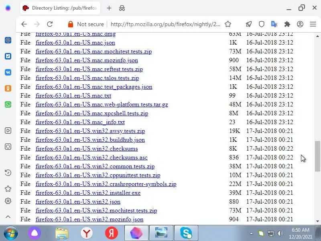Open firefox-63.0a1.en-US.win32.json link
The image size is (321, 241).
click(x=78, y=202)
